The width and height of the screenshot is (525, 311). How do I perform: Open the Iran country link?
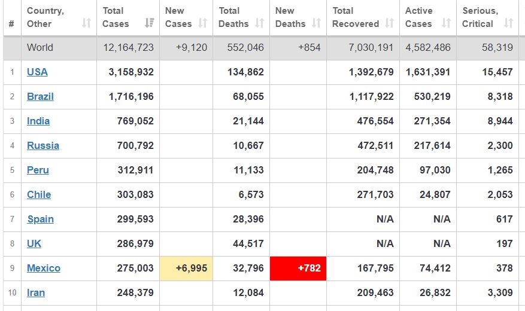click(x=36, y=292)
